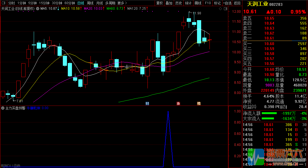
Task: Open the F10 company info
Action: click(208, 3)
